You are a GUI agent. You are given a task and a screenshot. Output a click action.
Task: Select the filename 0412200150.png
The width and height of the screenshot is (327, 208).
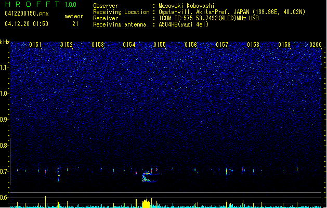27,14
